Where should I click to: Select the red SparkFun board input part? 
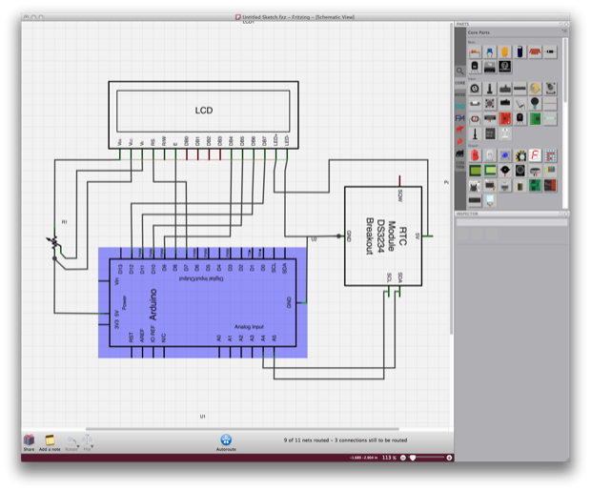pyautogui.click(x=504, y=119)
